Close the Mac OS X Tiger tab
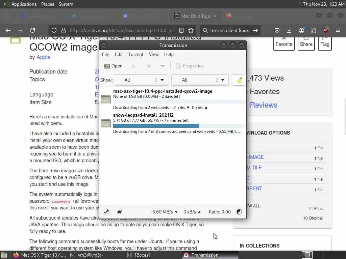The image size is (346, 259). click(215, 16)
